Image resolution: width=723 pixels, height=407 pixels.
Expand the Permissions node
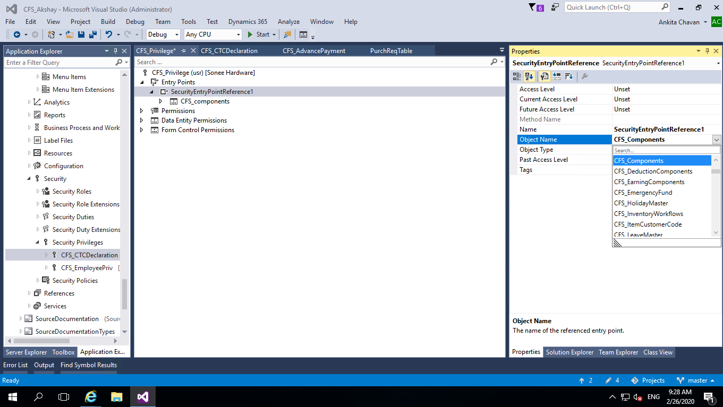point(142,111)
